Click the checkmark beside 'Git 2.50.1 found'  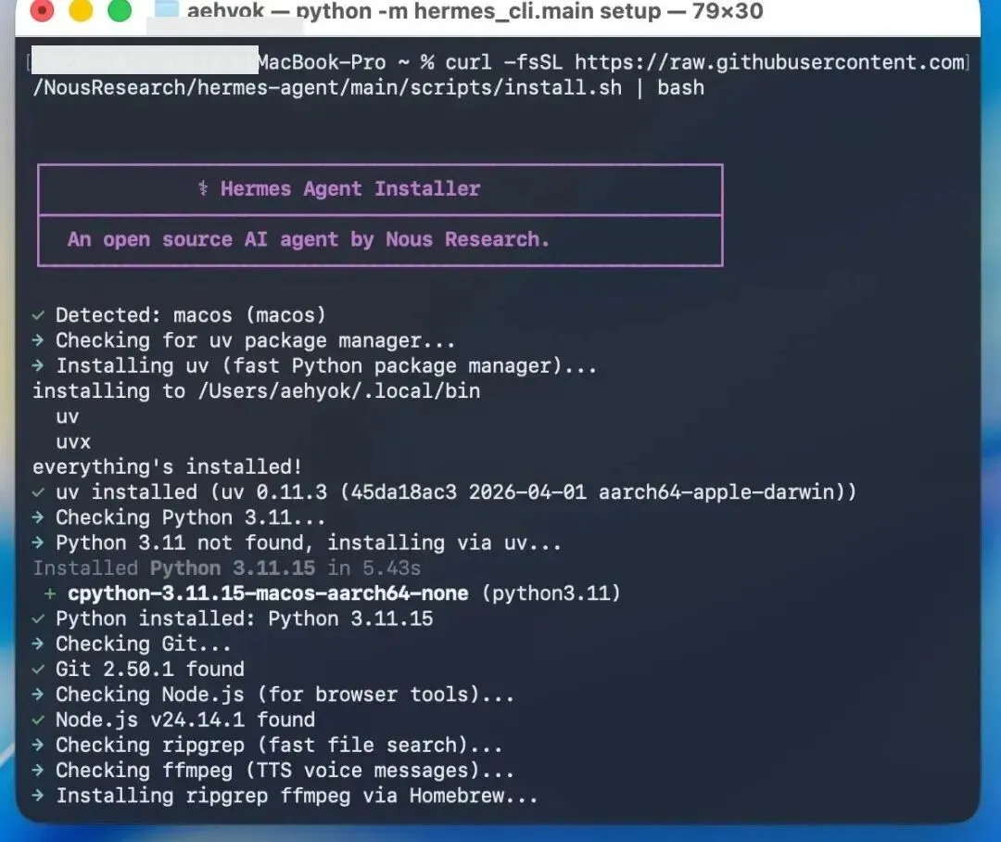click(x=38, y=669)
